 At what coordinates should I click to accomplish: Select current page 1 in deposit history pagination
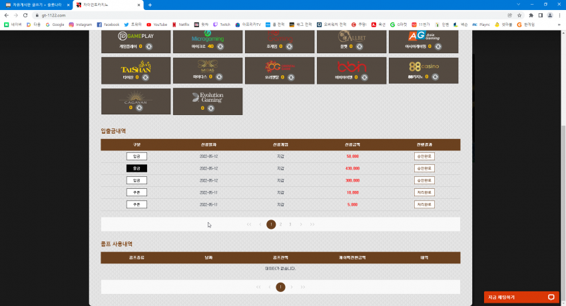(x=271, y=224)
